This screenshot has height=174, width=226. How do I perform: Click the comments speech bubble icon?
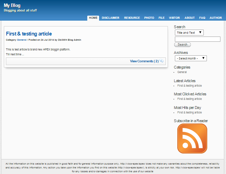point(162,61)
